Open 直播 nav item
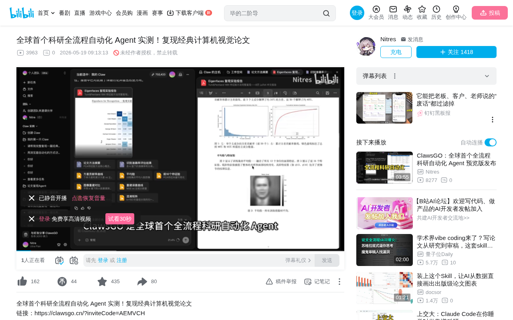Screen dimensions: 513x320 click(x=80, y=13)
